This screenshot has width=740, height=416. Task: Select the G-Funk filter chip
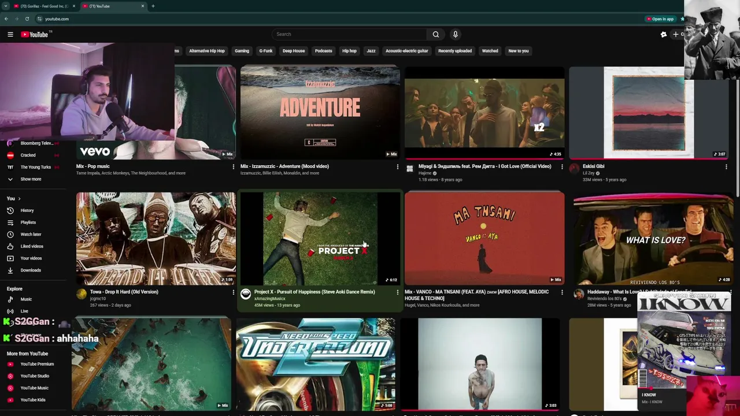266,51
